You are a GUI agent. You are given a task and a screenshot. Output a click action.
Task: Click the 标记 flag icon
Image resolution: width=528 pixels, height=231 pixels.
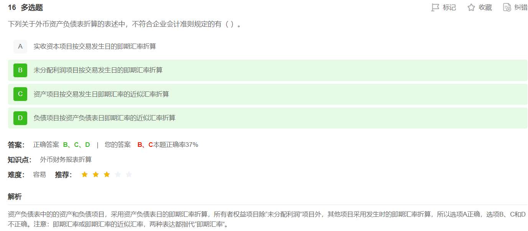pos(435,7)
